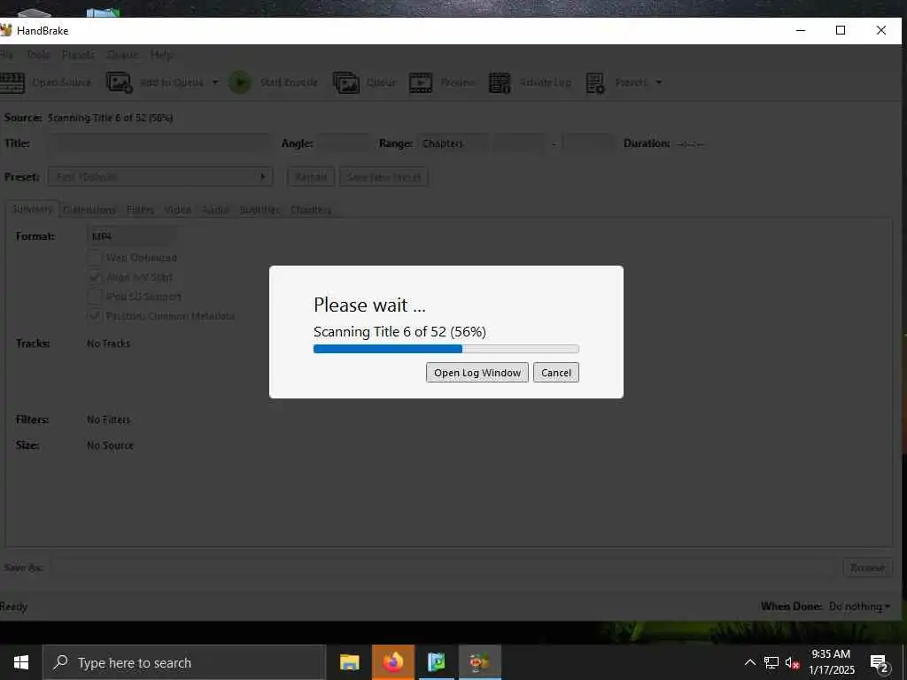
Task: Click the green Start Encode play icon
Action: coord(239,82)
